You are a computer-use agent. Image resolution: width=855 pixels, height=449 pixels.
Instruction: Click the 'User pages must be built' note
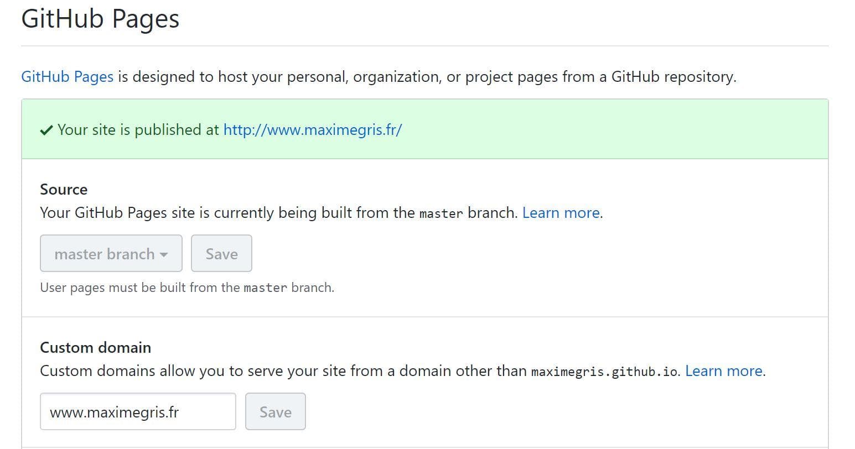click(187, 288)
